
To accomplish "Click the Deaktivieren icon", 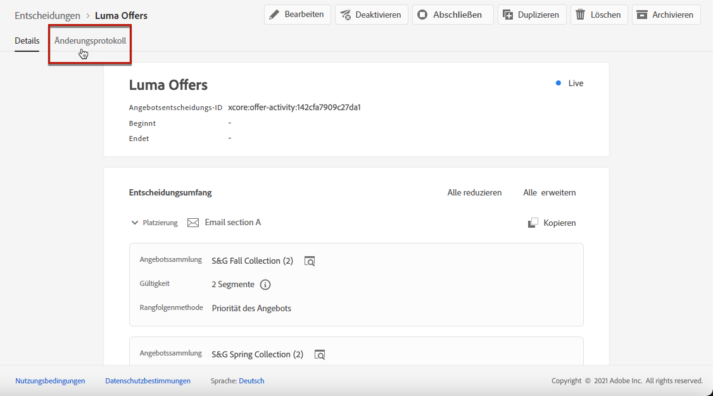I will 346,15.
